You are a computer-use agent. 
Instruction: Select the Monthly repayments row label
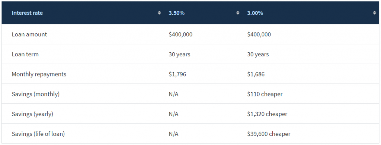(39, 74)
